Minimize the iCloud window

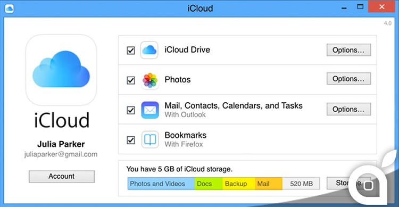344,7
